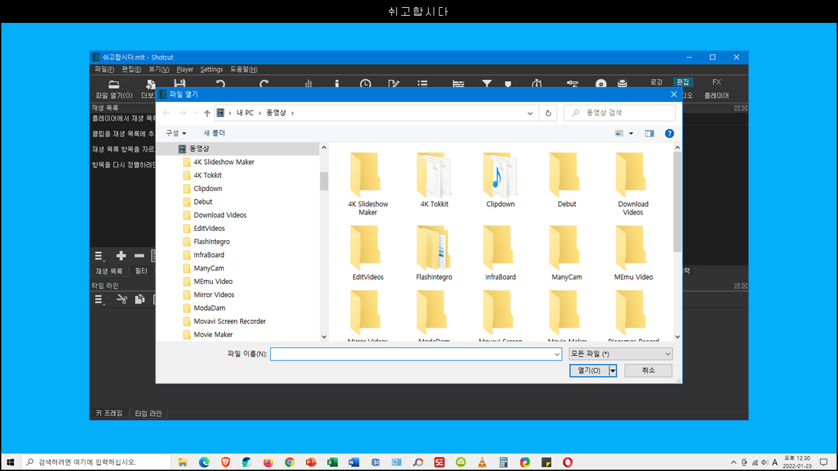This screenshot has height=471, width=838.
Task: Open the Properties info icon in Shotcut
Action: coord(337,84)
